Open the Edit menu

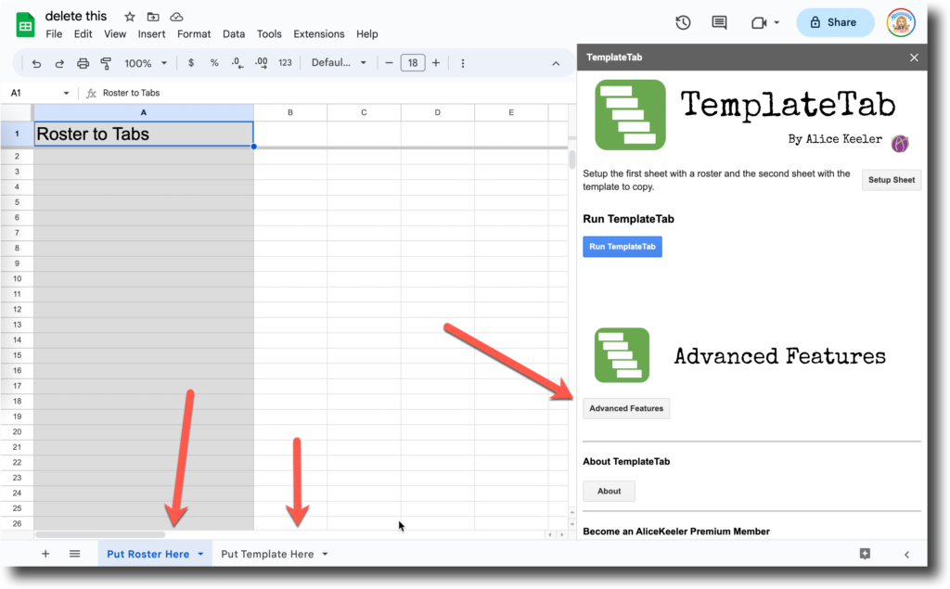pos(83,34)
